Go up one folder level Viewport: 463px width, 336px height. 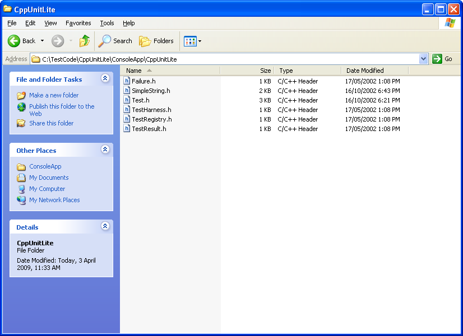(85, 41)
